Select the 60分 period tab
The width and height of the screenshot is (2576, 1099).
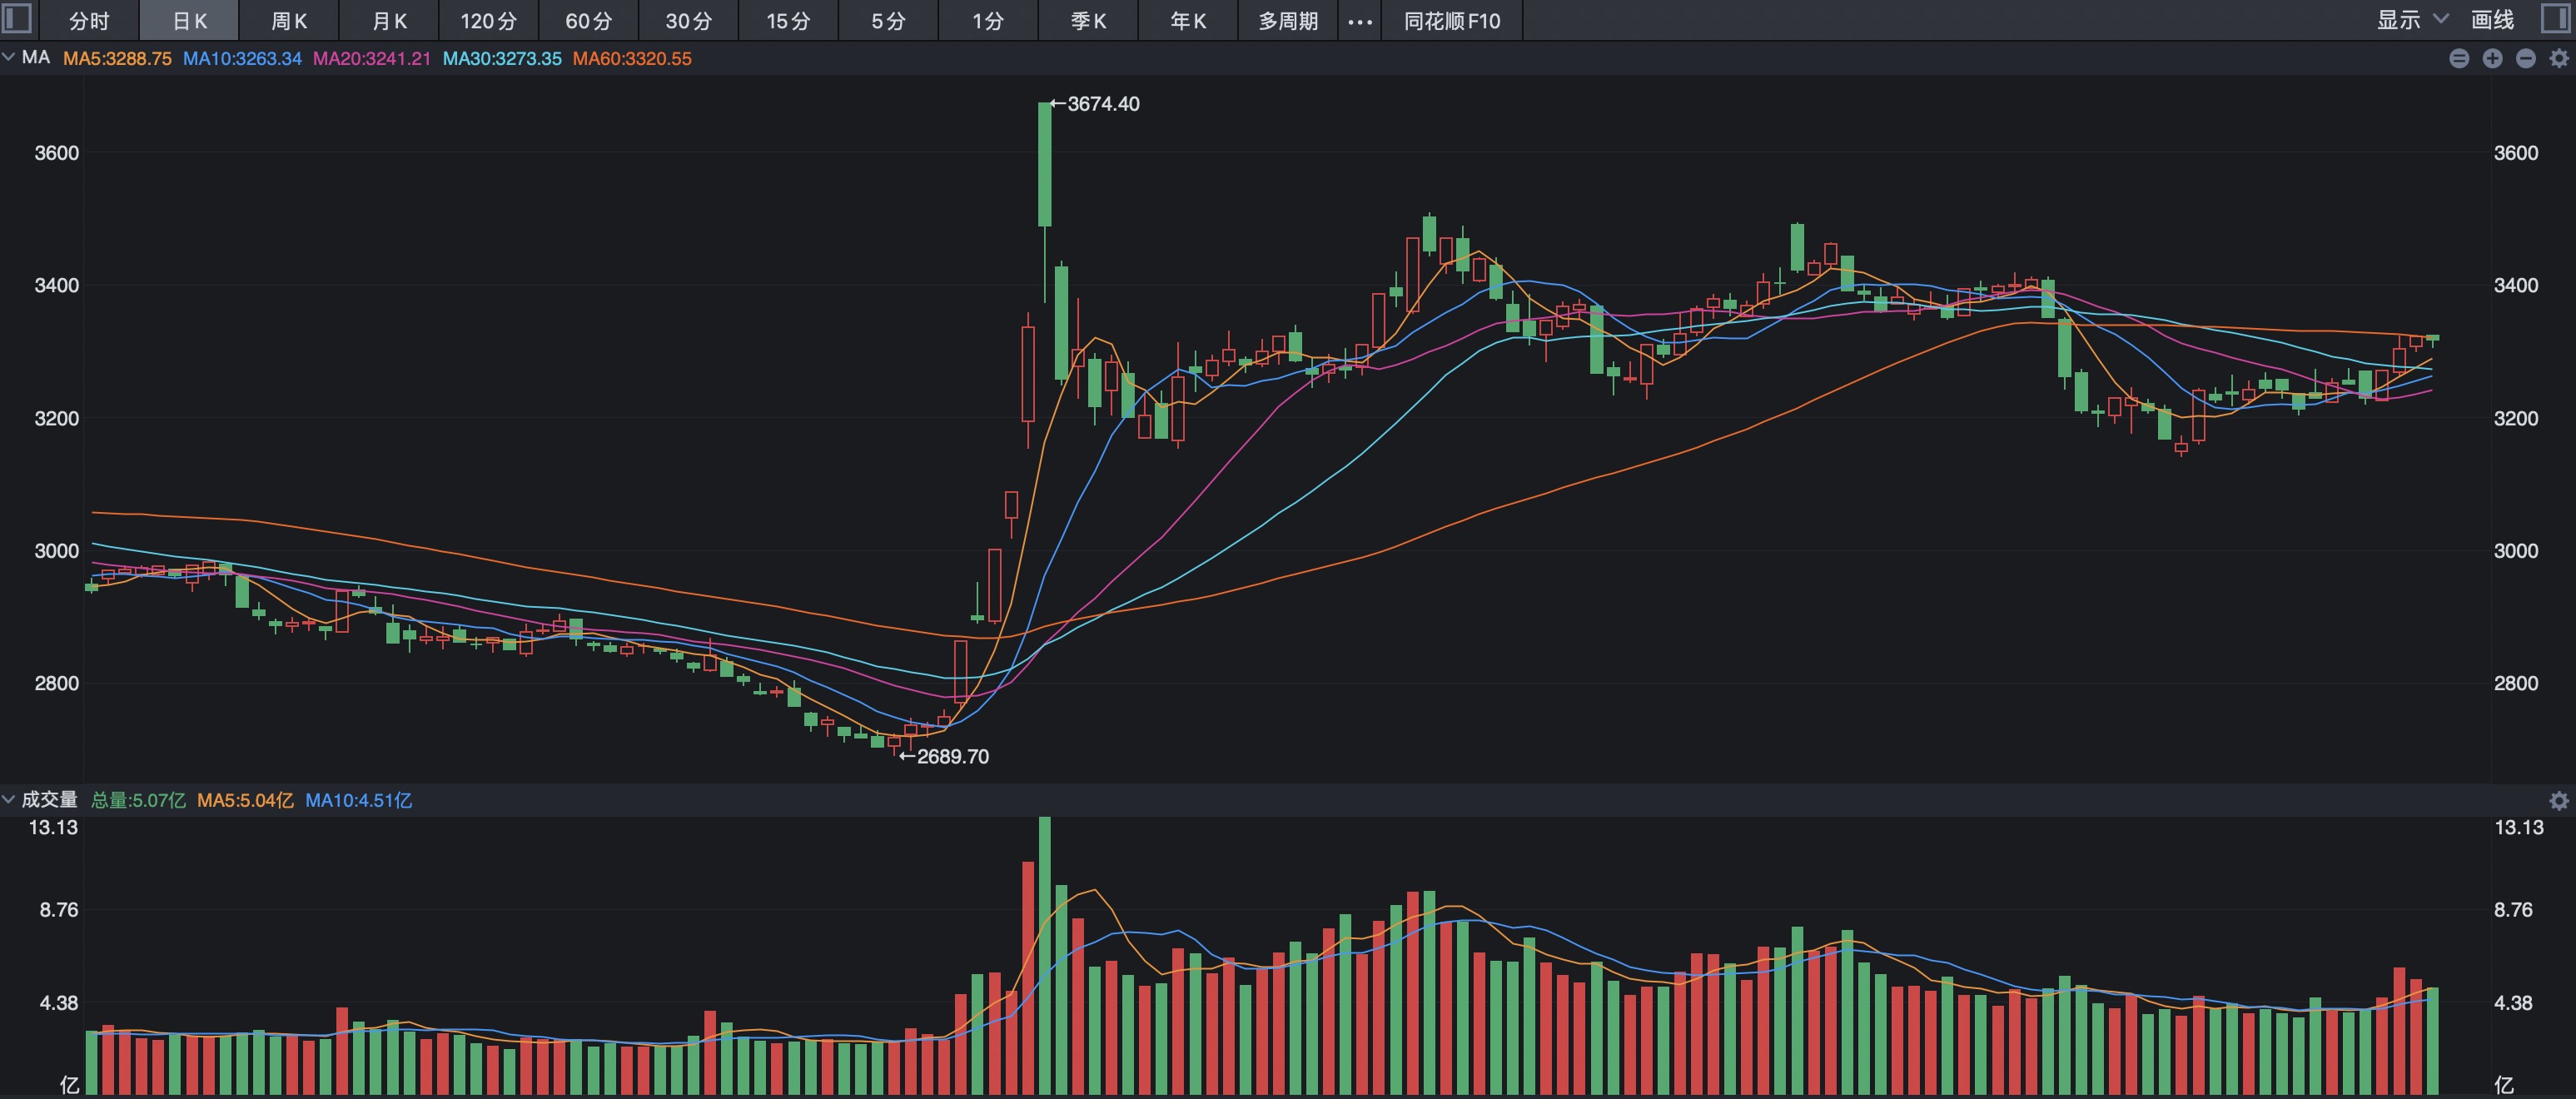pyautogui.click(x=588, y=21)
